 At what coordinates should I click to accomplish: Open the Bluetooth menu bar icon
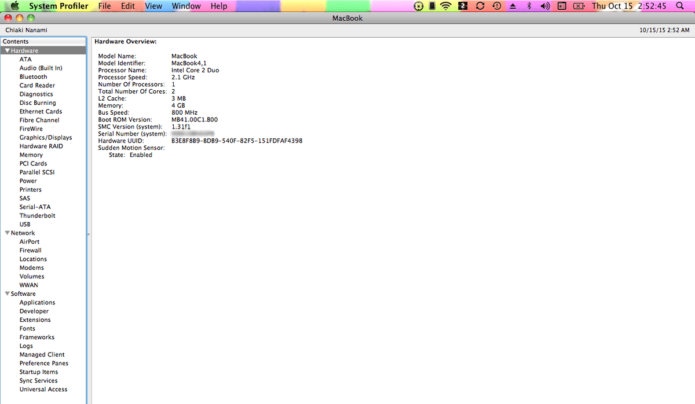pyautogui.click(x=529, y=6)
